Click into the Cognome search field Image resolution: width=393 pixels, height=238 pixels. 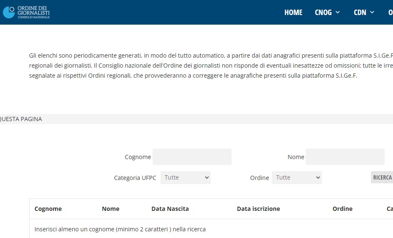(x=192, y=157)
